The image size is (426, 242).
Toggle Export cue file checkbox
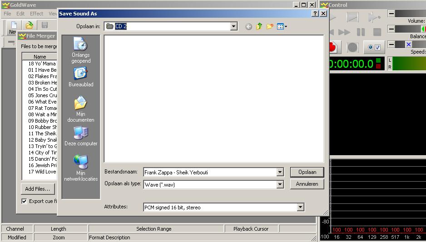coord(25,201)
